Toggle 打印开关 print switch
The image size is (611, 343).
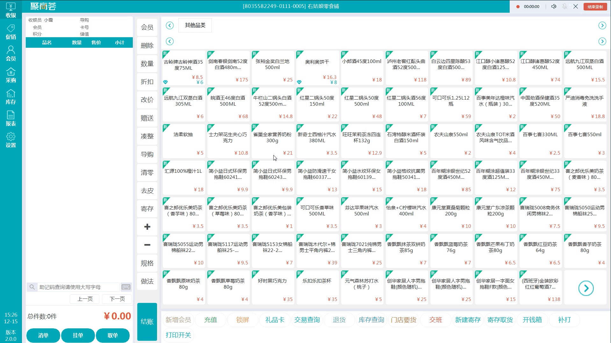click(x=178, y=335)
